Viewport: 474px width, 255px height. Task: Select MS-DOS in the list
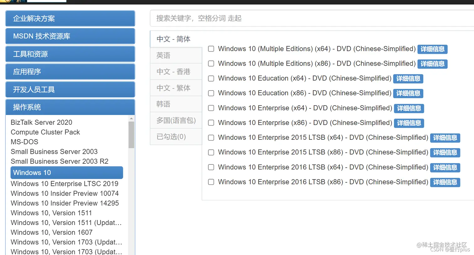(24, 142)
